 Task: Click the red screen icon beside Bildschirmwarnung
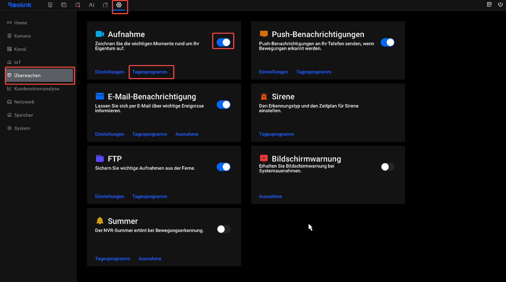coord(264,158)
